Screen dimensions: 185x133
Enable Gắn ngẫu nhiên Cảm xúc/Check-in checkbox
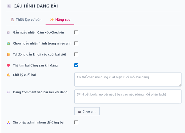[x=76, y=32]
